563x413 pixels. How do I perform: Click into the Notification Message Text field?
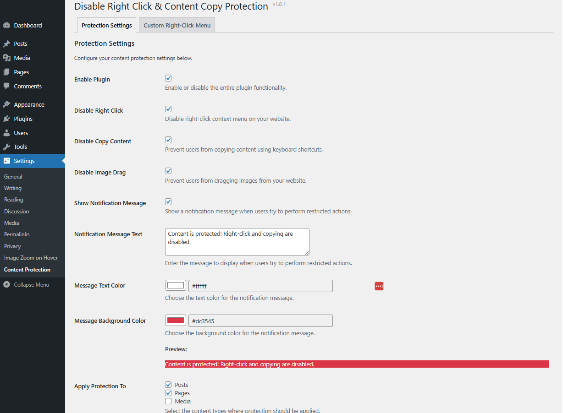237,242
